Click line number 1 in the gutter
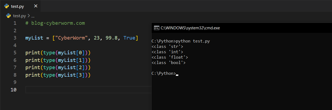This screenshot has width=332, height=110. (x=15, y=23)
